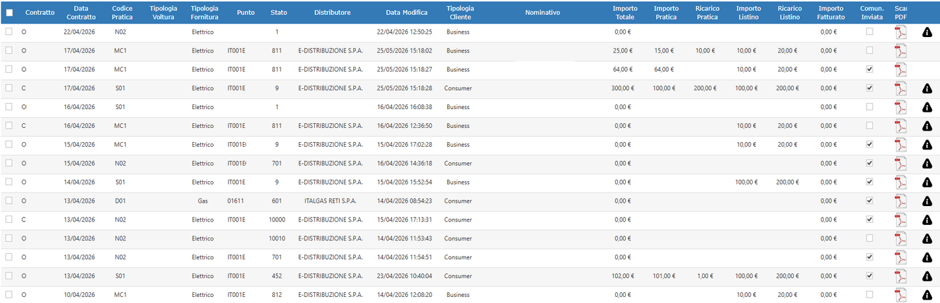Click the Nominativo column header
The image size is (940, 303).
coord(543,13)
